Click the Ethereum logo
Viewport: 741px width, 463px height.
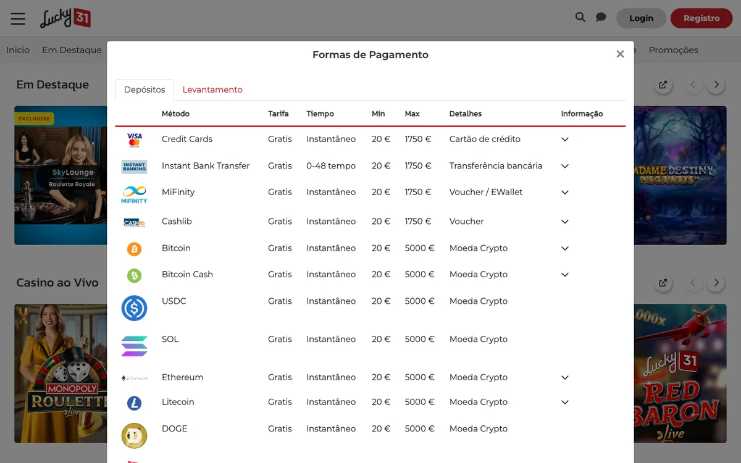pyautogui.click(x=134, y=378)
